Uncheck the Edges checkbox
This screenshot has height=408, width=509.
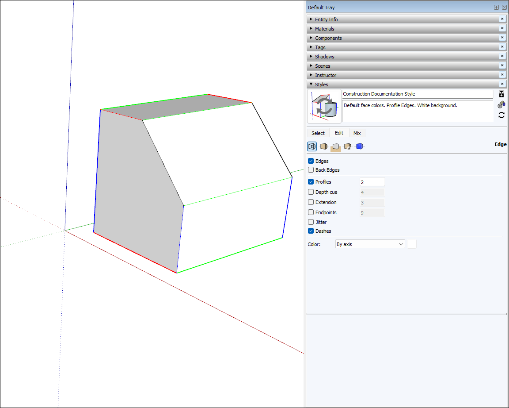point(311,161)
